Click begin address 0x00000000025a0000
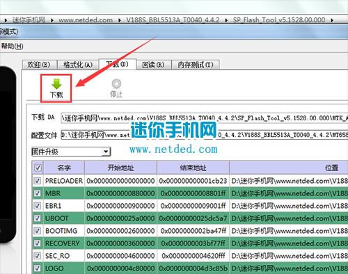This screenshot has height=274, width=348. click(x=120, y=218)
